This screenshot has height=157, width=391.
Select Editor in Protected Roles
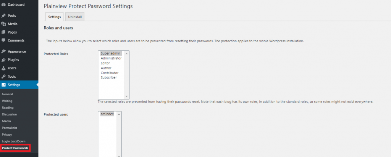click(105, 63)
